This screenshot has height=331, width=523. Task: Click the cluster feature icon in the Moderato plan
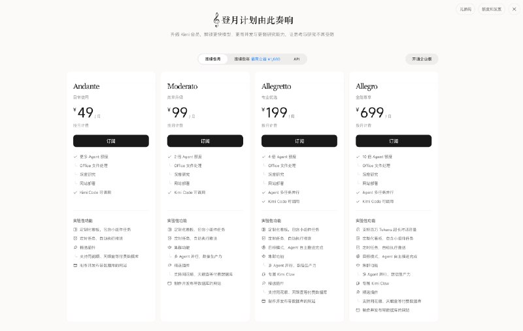(x=169, y=247)
